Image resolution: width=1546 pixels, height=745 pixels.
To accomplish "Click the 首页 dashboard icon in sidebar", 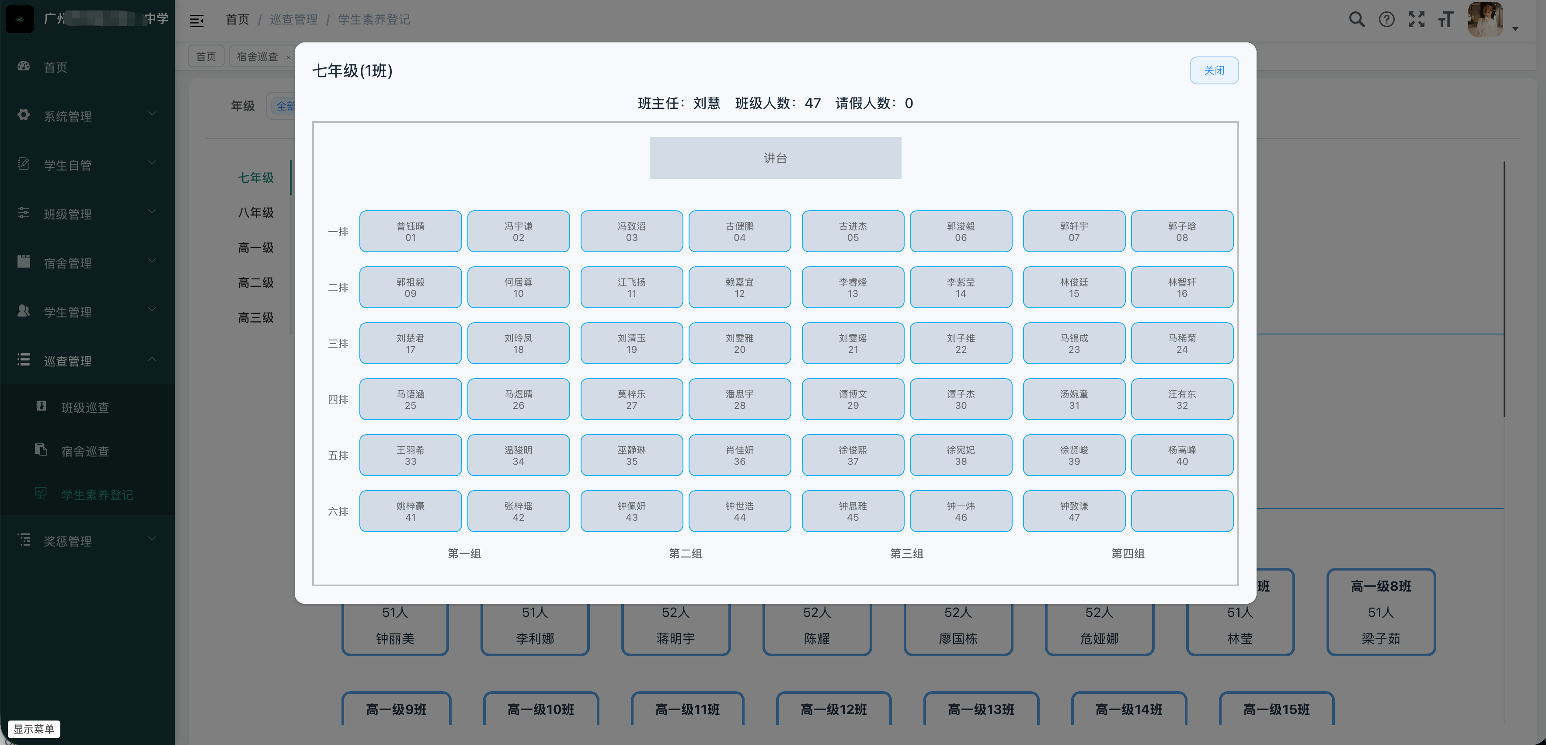I will pyautogui.click(x=24, y=66).
